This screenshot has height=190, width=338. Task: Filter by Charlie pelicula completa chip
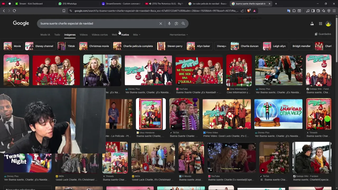pos(134,46)
